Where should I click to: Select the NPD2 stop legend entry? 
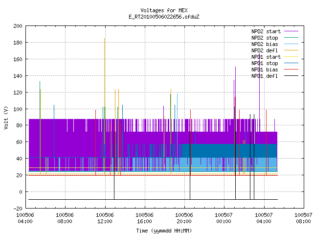coord(265,38)
